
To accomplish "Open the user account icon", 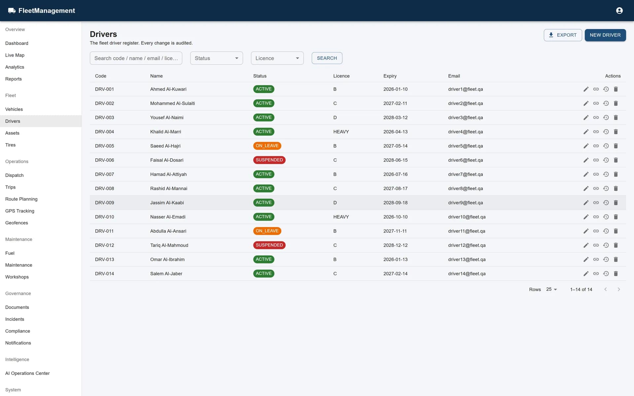I will [619, 11].
